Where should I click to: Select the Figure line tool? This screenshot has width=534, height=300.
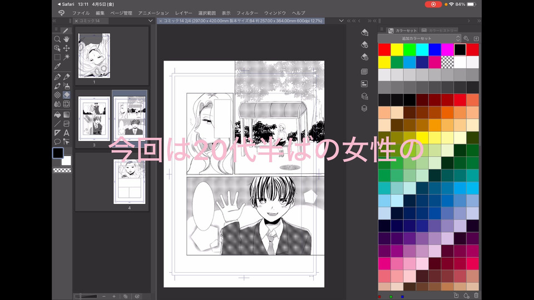point(57,124)
